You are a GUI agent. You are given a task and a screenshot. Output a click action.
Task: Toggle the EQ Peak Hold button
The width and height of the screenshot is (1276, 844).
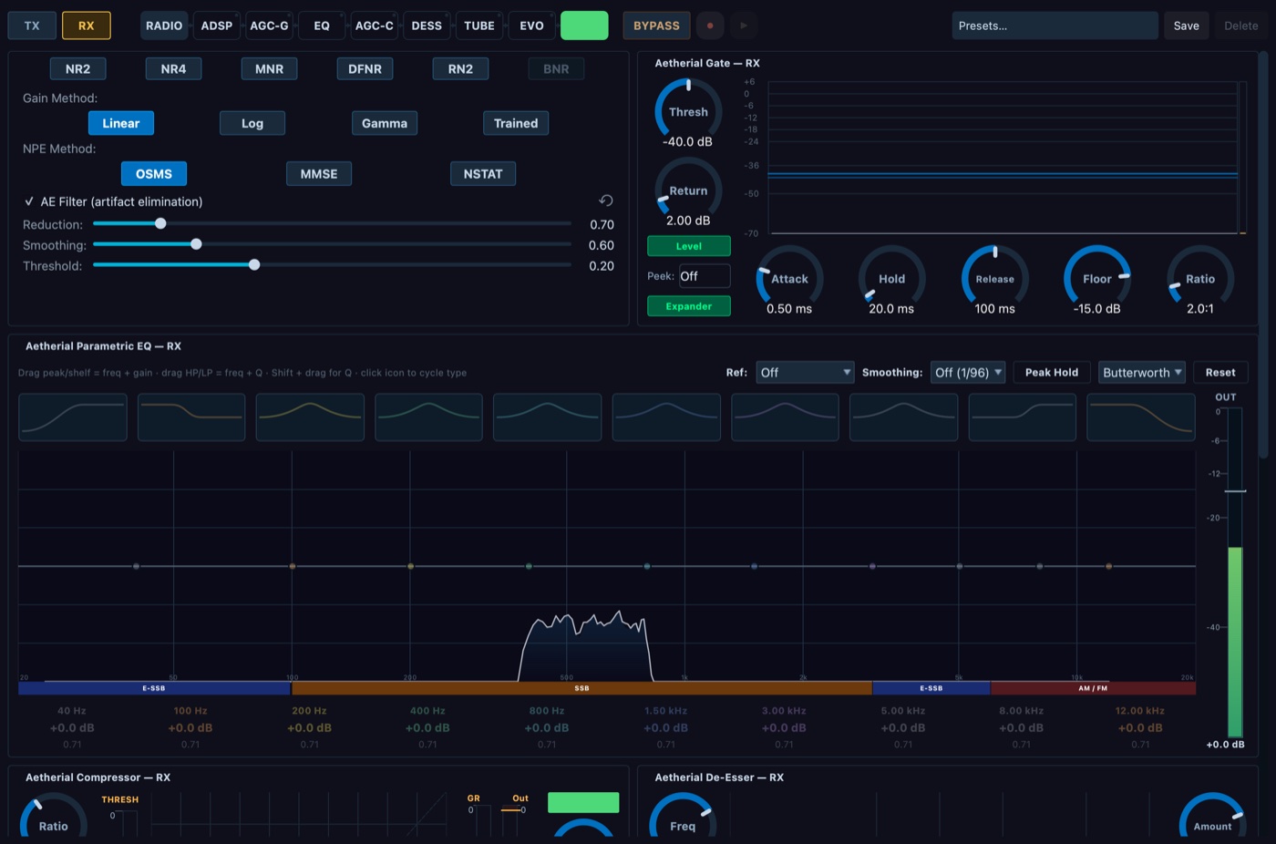click(1052, 372)
